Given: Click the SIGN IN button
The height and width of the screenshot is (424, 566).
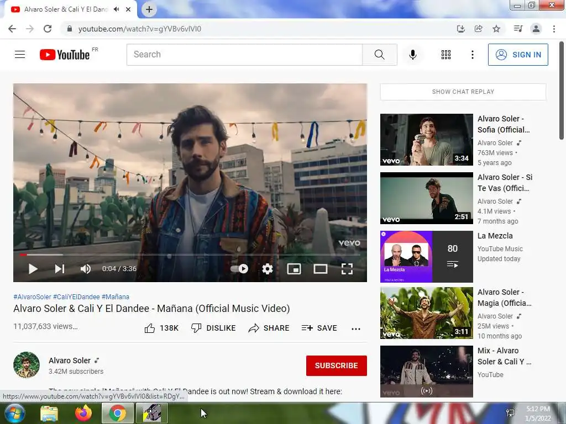Looking at the screenshot, I should (x=518, y=55).
